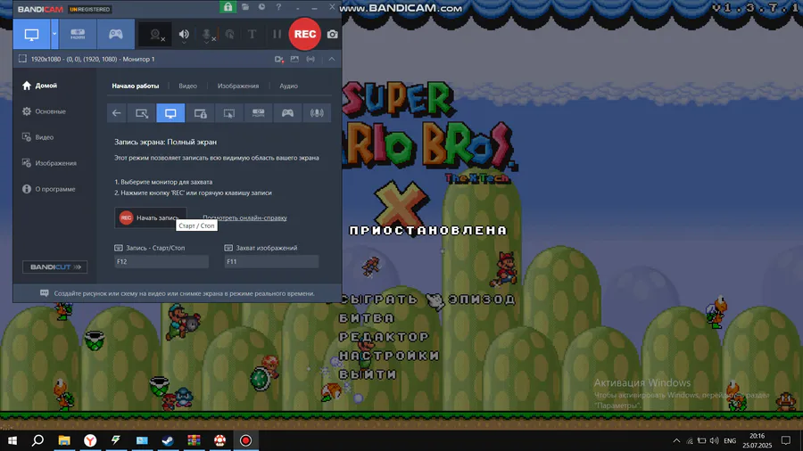Viewport: 803px width, 451px height.
Task: Click the live broadcast signal icon
Action: pos(310,60)
